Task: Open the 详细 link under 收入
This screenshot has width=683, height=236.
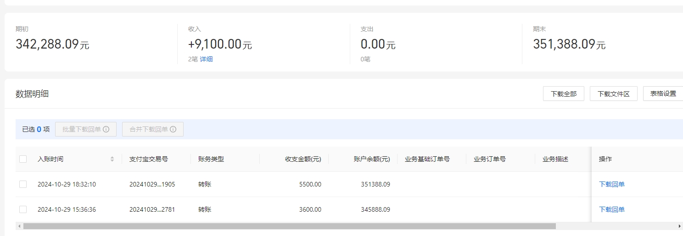Action: [206, 59]
